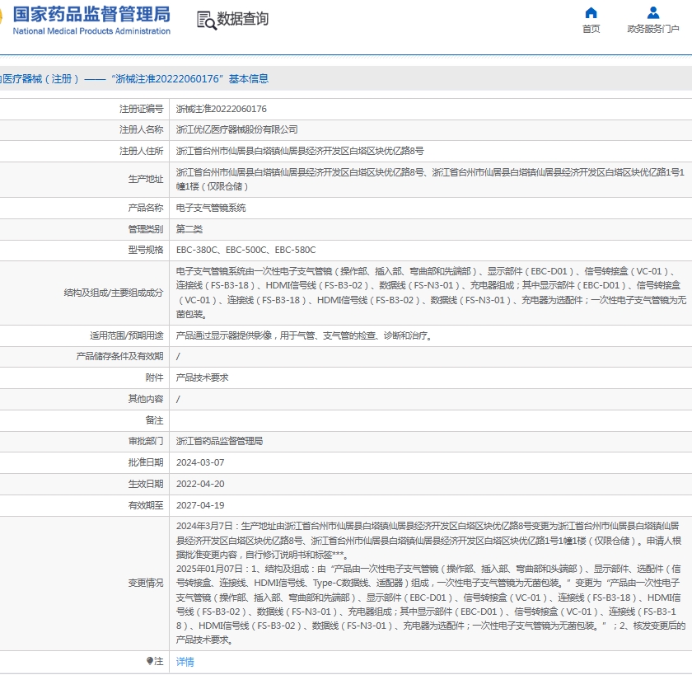Click the 产品储存条件及有效期 row label
The height and width of the screenshot is (675, 692).
tap(119, 356)
